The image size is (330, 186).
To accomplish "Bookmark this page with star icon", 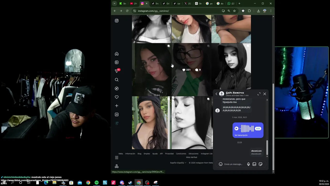I will click(234, 11).
